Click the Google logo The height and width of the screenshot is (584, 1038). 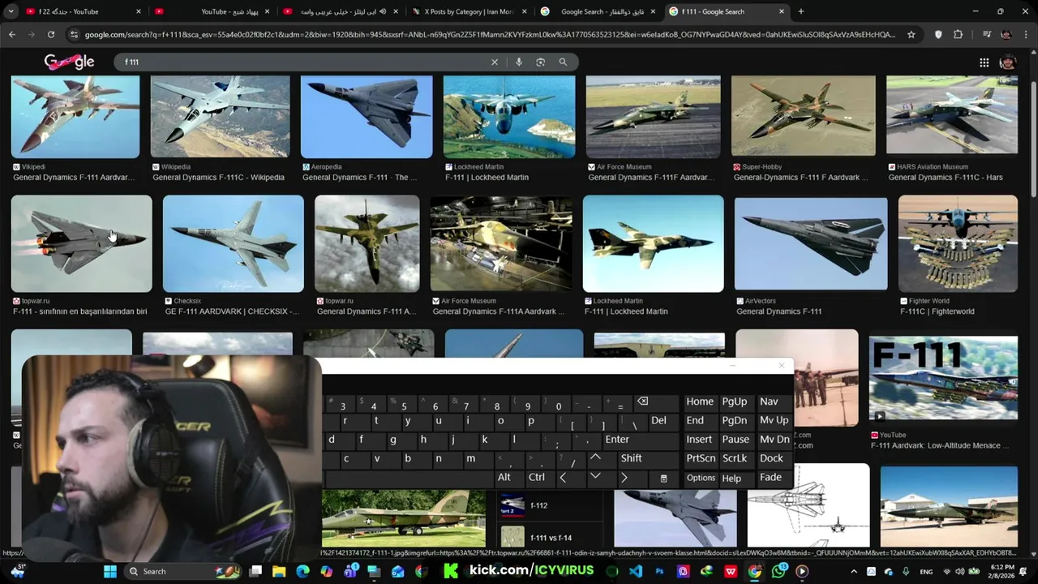point(69,62)
